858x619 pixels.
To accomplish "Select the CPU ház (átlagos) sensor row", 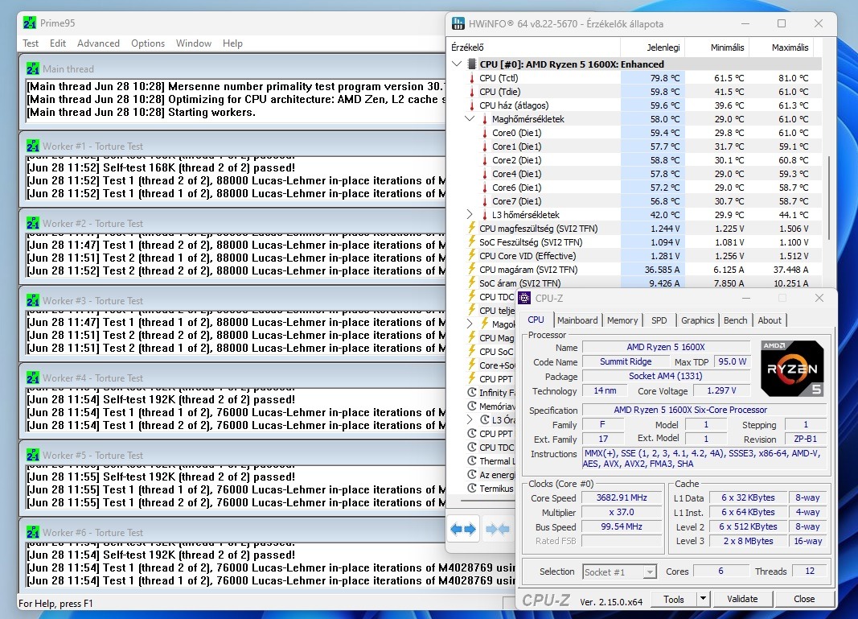I will (634, 105).
